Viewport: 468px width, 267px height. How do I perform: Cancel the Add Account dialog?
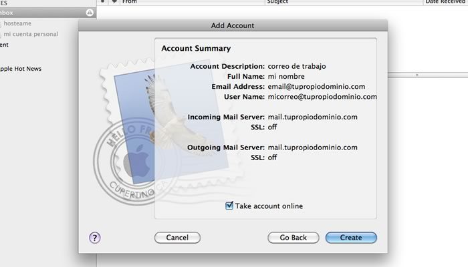click(177, 238)
